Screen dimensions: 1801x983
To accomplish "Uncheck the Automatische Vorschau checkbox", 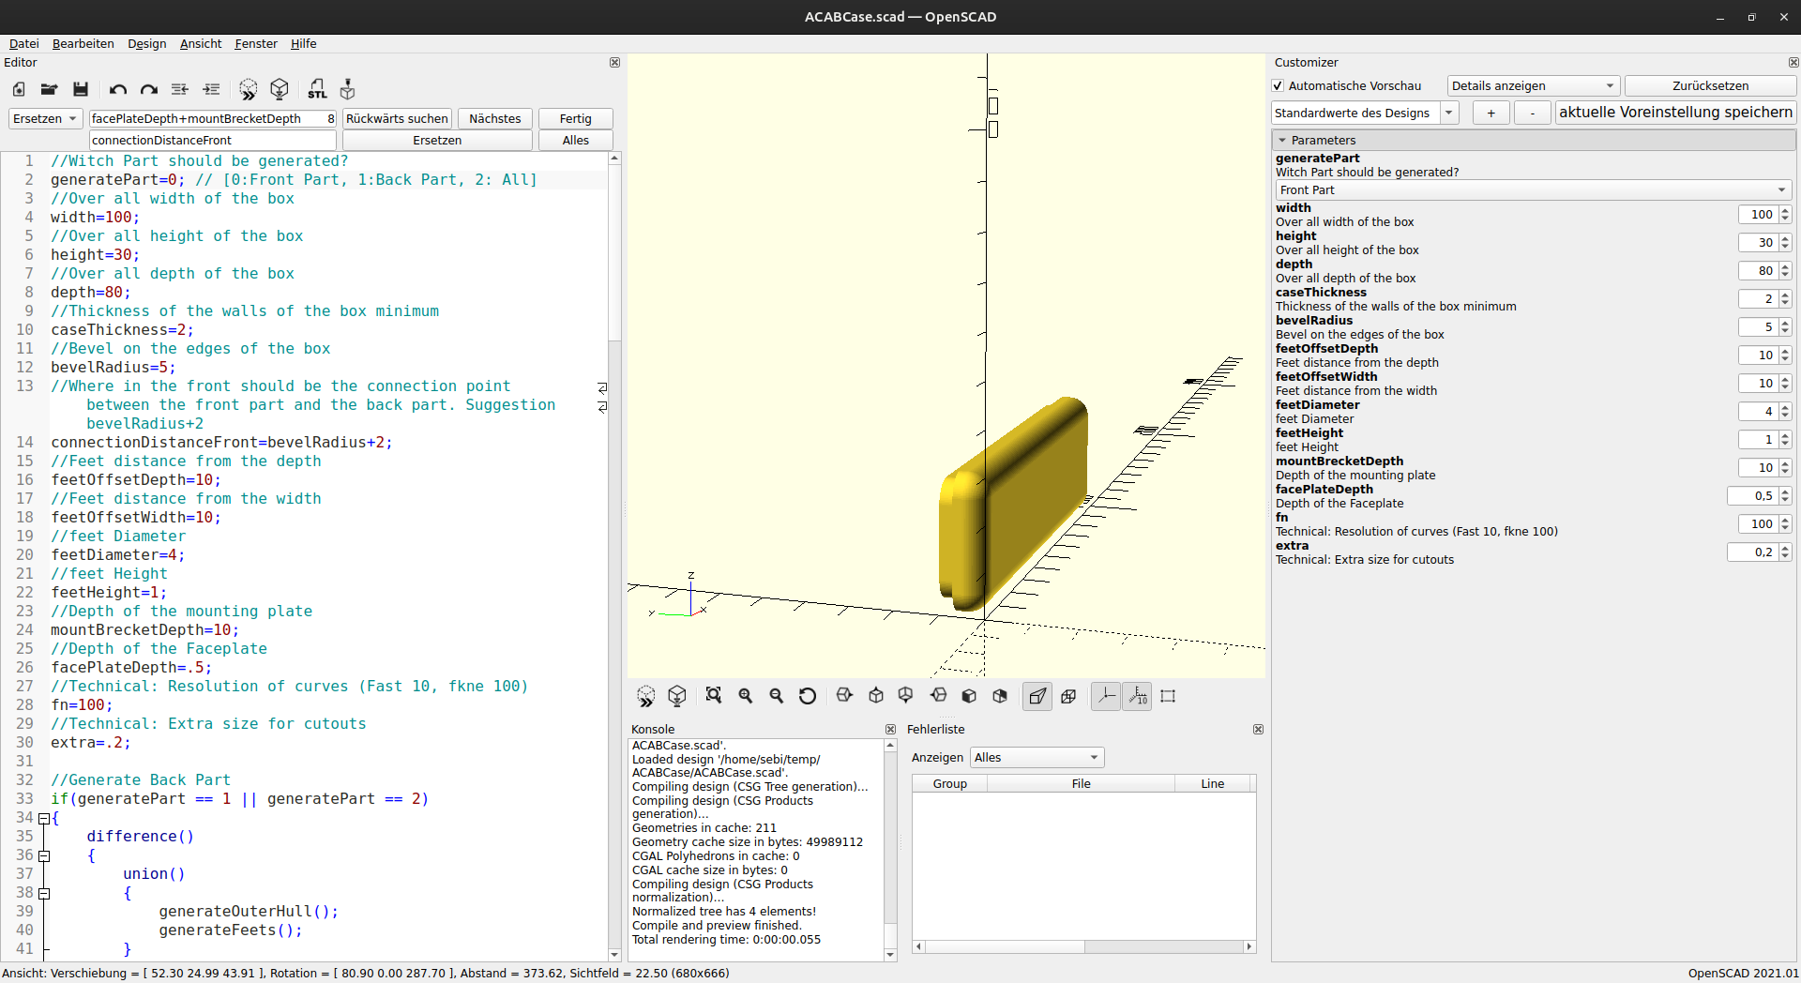I will coord(1278,86).
